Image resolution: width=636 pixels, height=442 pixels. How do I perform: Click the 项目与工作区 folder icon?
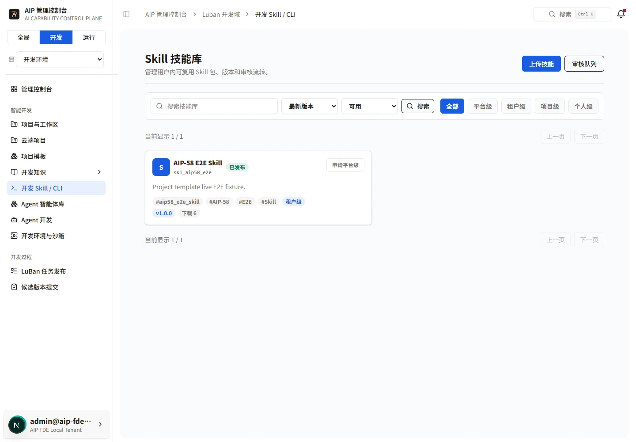coord(14,124)
